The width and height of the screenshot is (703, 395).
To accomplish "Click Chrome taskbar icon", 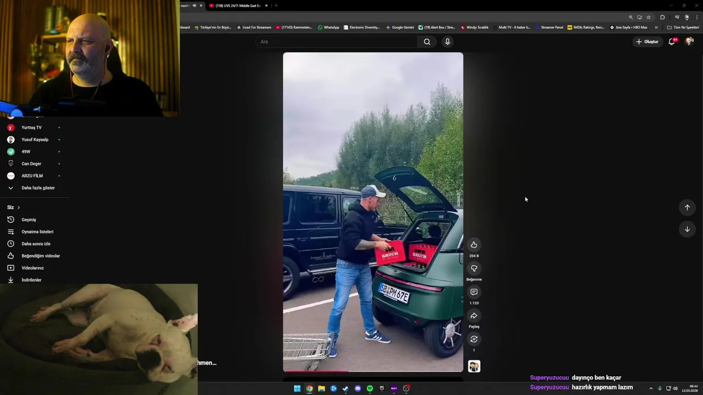I will pyautogui.click(x=309, y=388).
